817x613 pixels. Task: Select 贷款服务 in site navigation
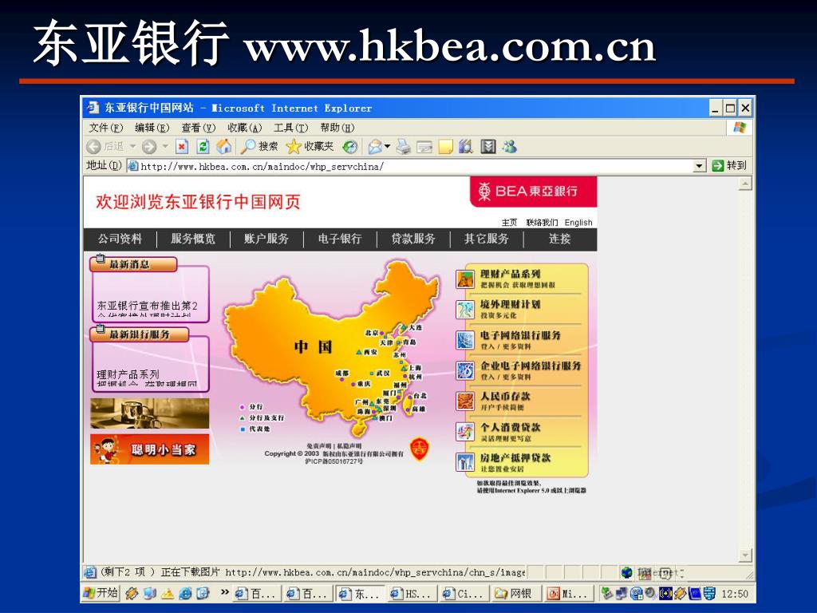[413, 239]
